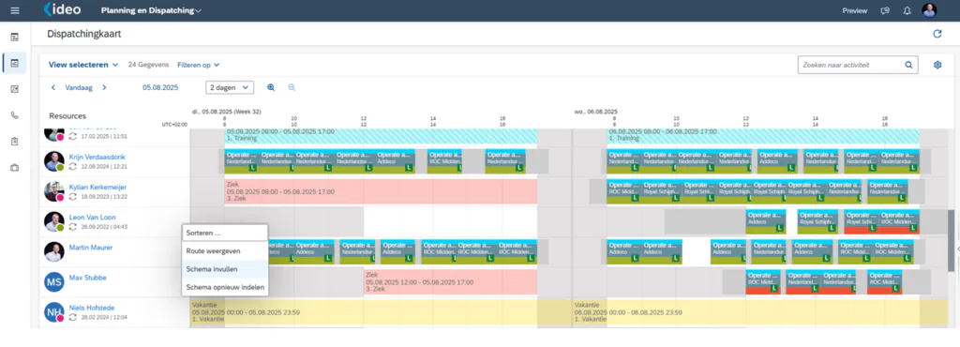
Task: Open the clipboard icon in the sidebar
Action: 15,142
